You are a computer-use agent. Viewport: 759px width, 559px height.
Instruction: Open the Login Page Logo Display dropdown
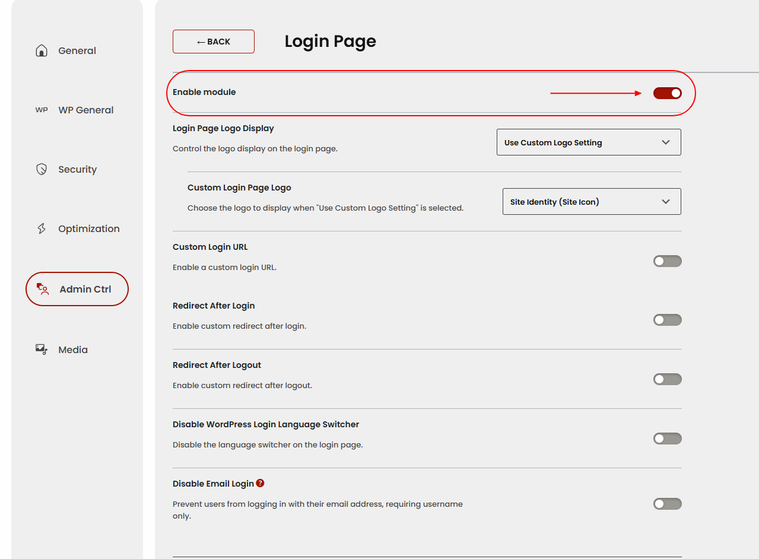(588, 142)
